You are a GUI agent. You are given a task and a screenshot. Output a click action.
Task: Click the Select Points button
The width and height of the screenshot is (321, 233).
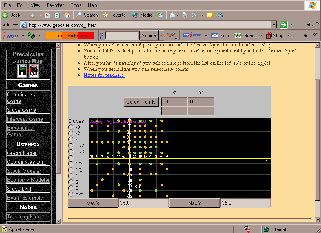tap(141, 102)
